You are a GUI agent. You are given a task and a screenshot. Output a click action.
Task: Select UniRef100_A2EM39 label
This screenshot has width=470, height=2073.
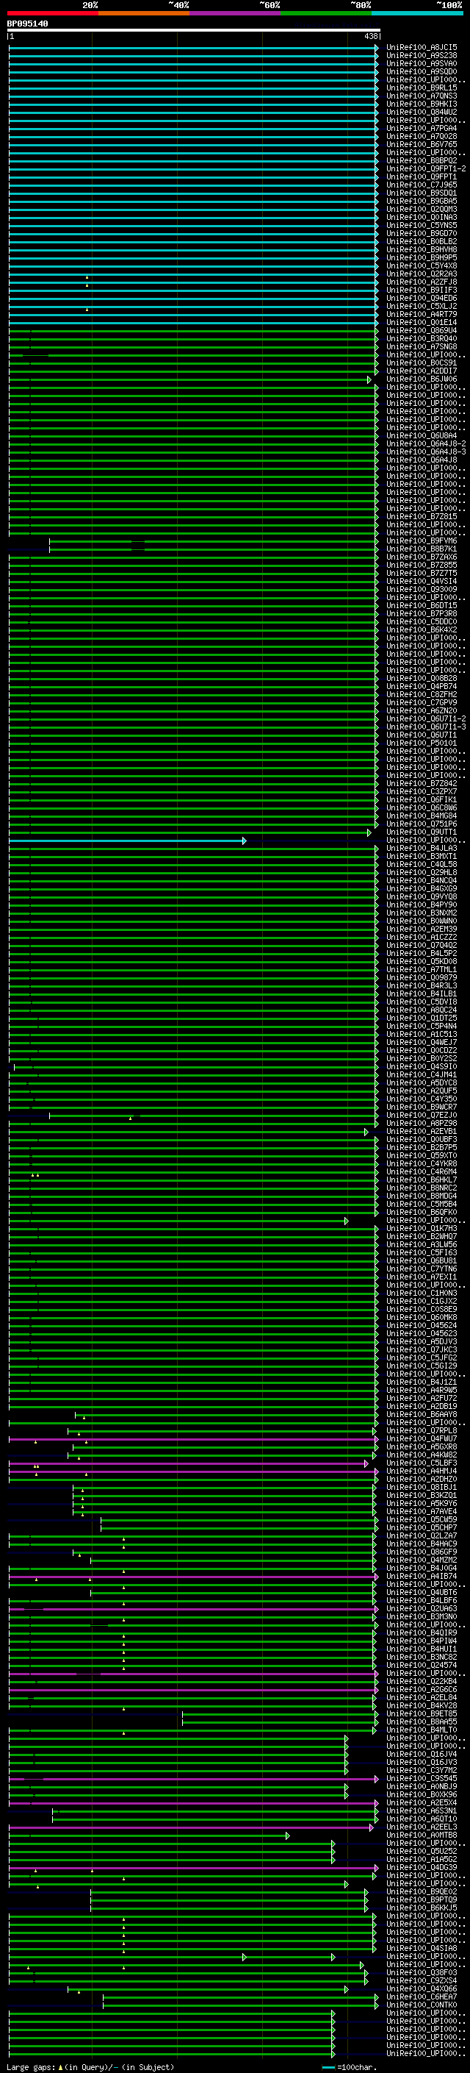422,929
